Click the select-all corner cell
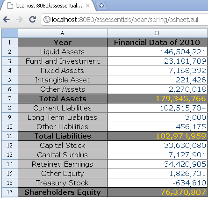This screenshot has height=198, width=208. click(x=10, y=33)
